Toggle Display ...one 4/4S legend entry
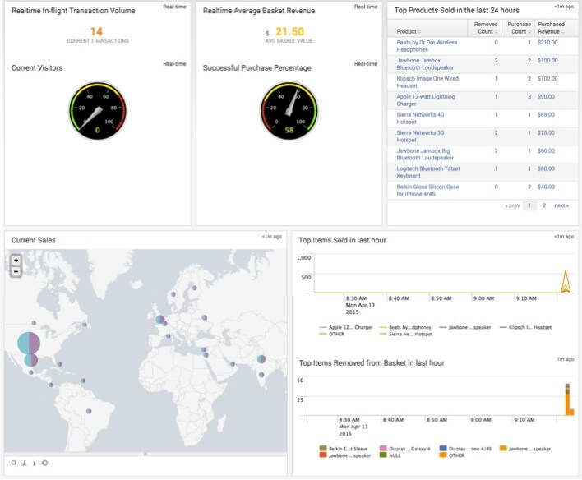 coord(465,449)
